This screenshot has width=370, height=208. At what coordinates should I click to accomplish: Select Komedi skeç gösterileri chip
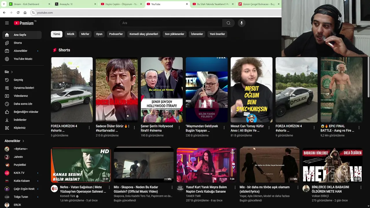pos(144,34)
